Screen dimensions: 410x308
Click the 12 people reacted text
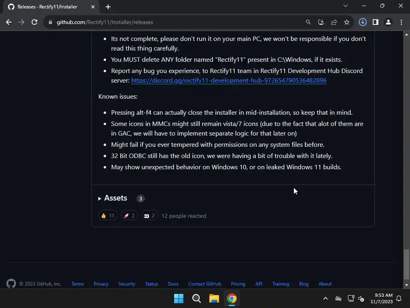[184, 216]
